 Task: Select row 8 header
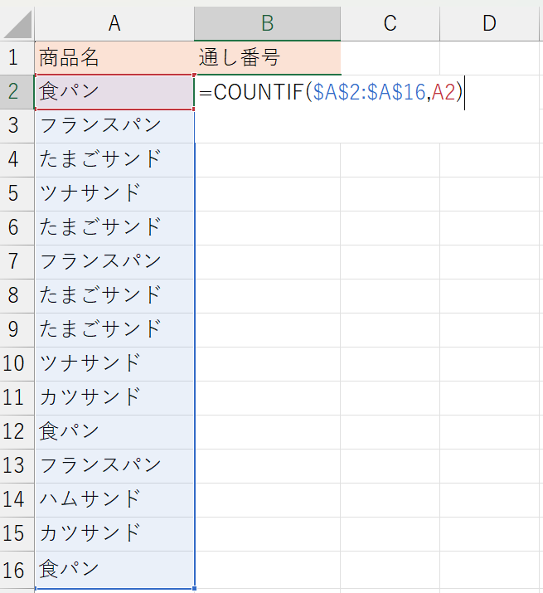(x=17, y=296)
